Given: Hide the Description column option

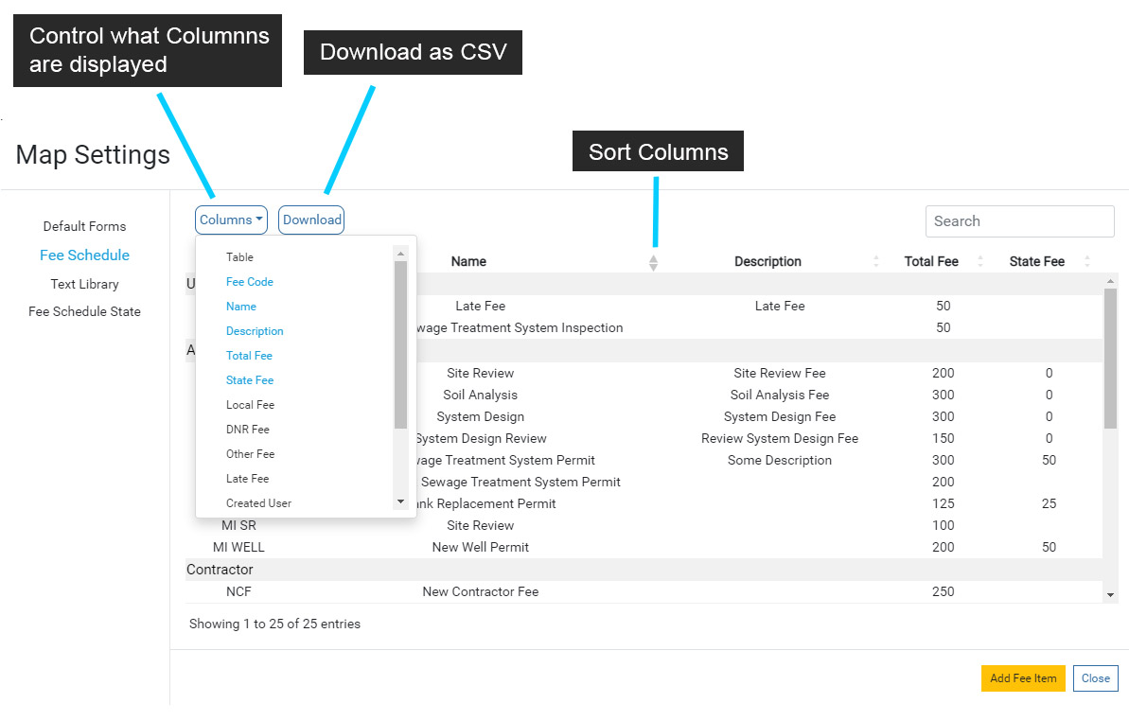Looking at the screenshot, I should point(255,331).
